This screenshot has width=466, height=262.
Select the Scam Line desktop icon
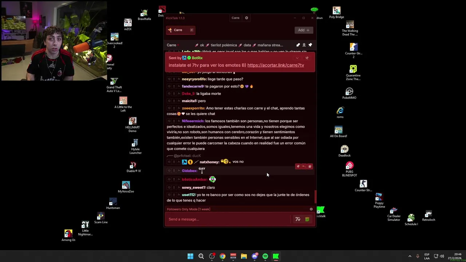pyautogui.click(x=101, y=218)
